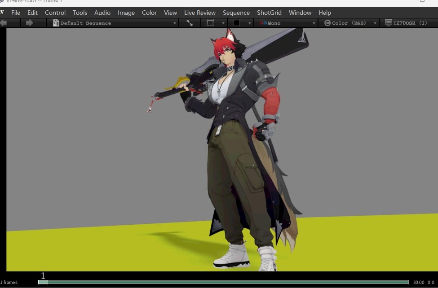Open the Live Review menu
The image size is (438, 288).
pyautogui.click(x=200, y=13)
